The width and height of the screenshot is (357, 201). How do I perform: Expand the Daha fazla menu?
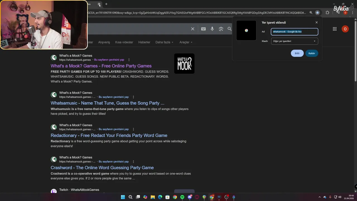coord(164,42)
